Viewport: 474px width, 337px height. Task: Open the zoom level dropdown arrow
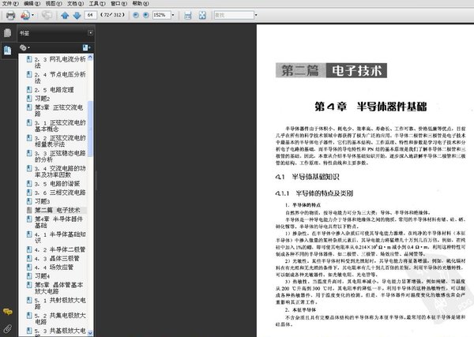pos(173,15)
